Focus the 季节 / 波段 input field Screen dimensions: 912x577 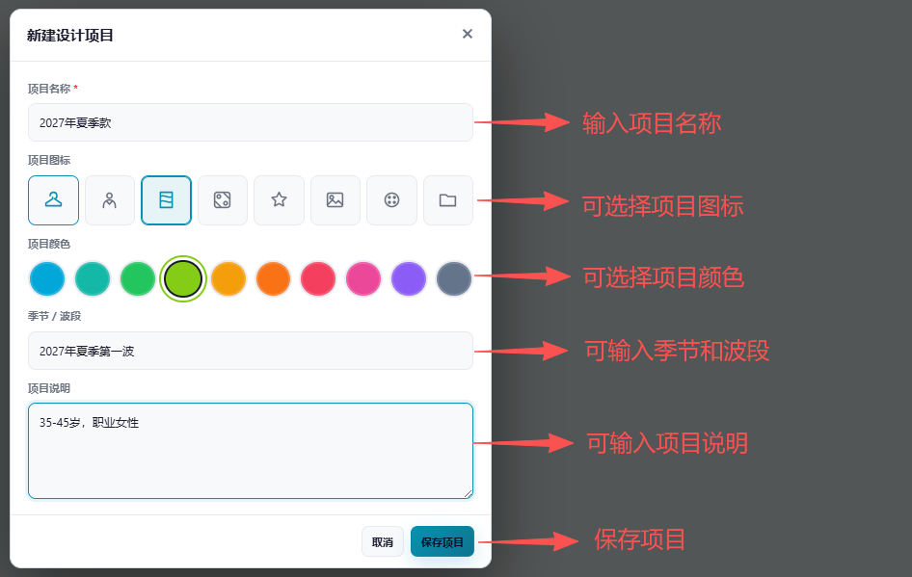click(251, 351)
